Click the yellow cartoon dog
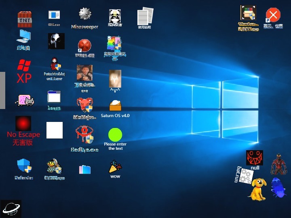The width and height of the screenshot is (291, 218). tap(258, 189)
